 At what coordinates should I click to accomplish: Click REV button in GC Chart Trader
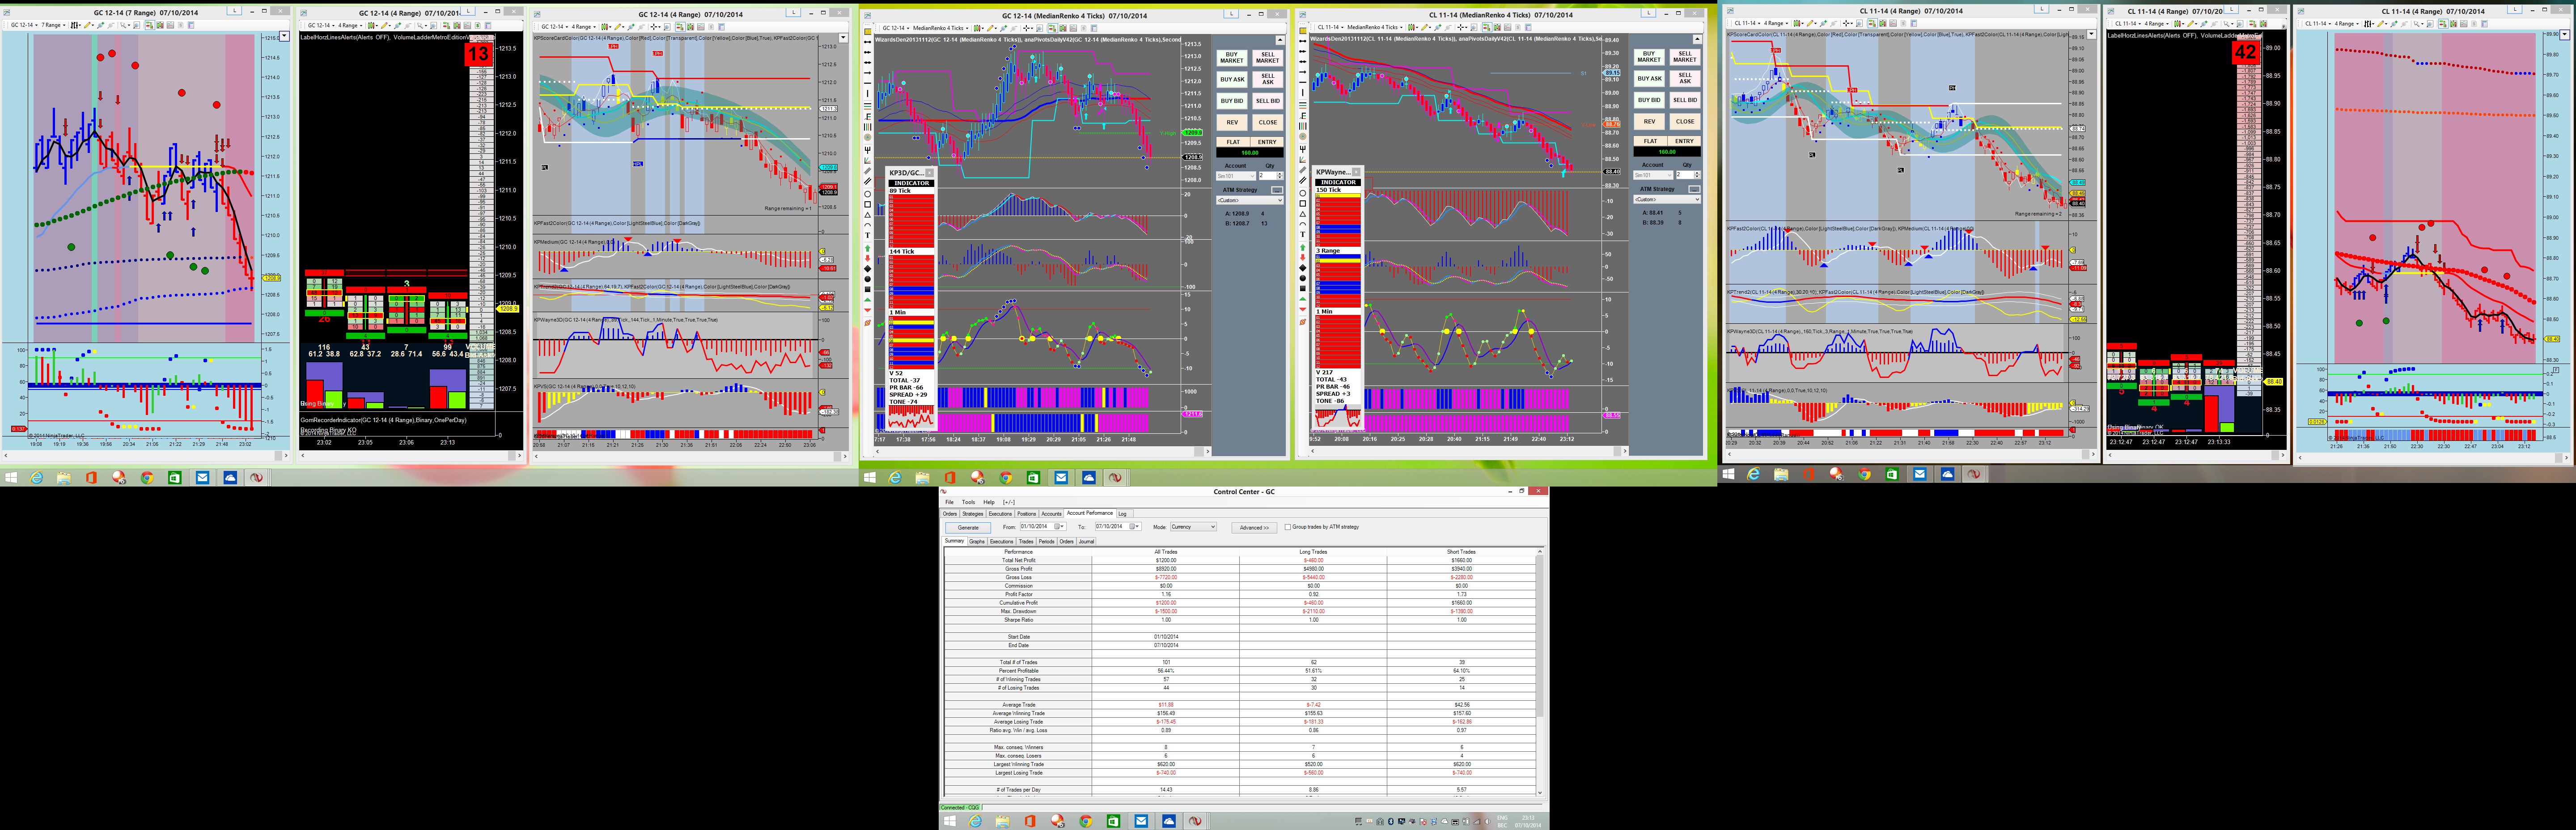(1232, 122)
